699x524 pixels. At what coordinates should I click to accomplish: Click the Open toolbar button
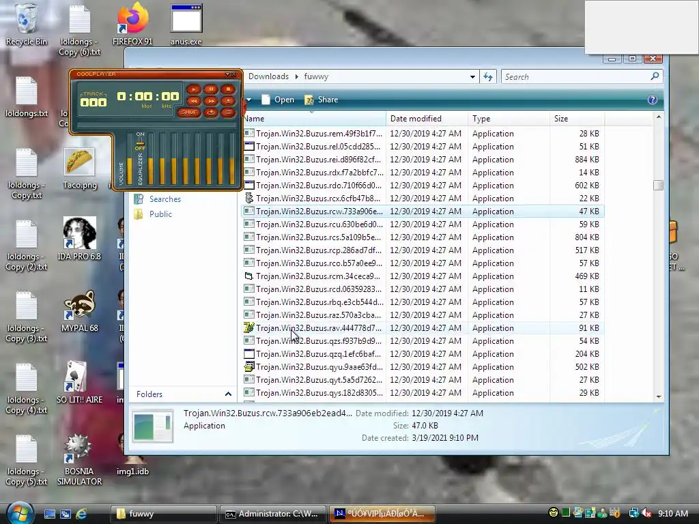pyautogui.click(x=278, y=100)
